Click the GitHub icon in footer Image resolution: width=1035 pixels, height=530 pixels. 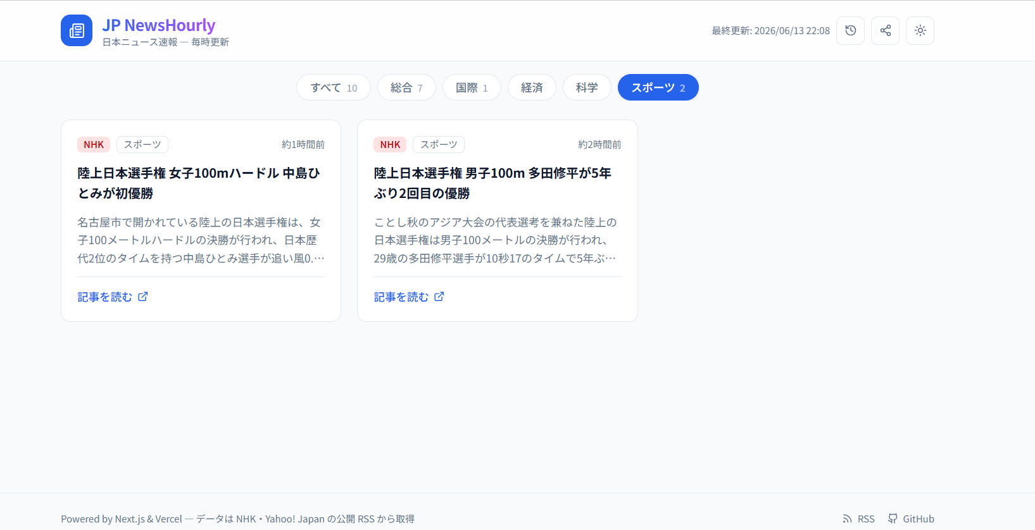coord(893,519)
